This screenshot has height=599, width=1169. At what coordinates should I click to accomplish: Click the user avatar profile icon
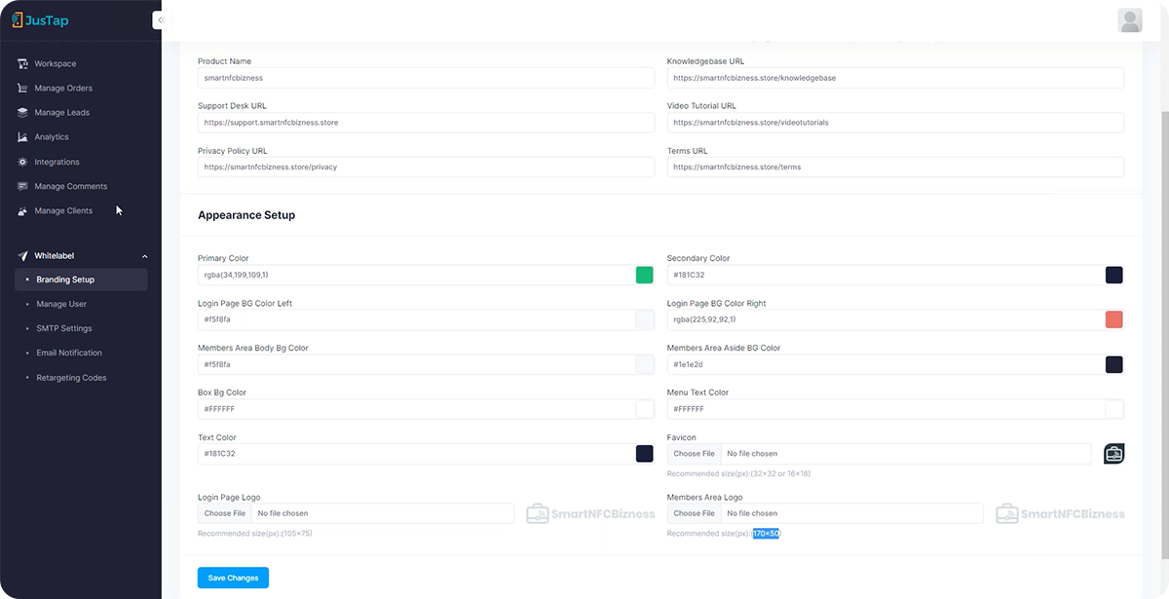point(1130,20)
